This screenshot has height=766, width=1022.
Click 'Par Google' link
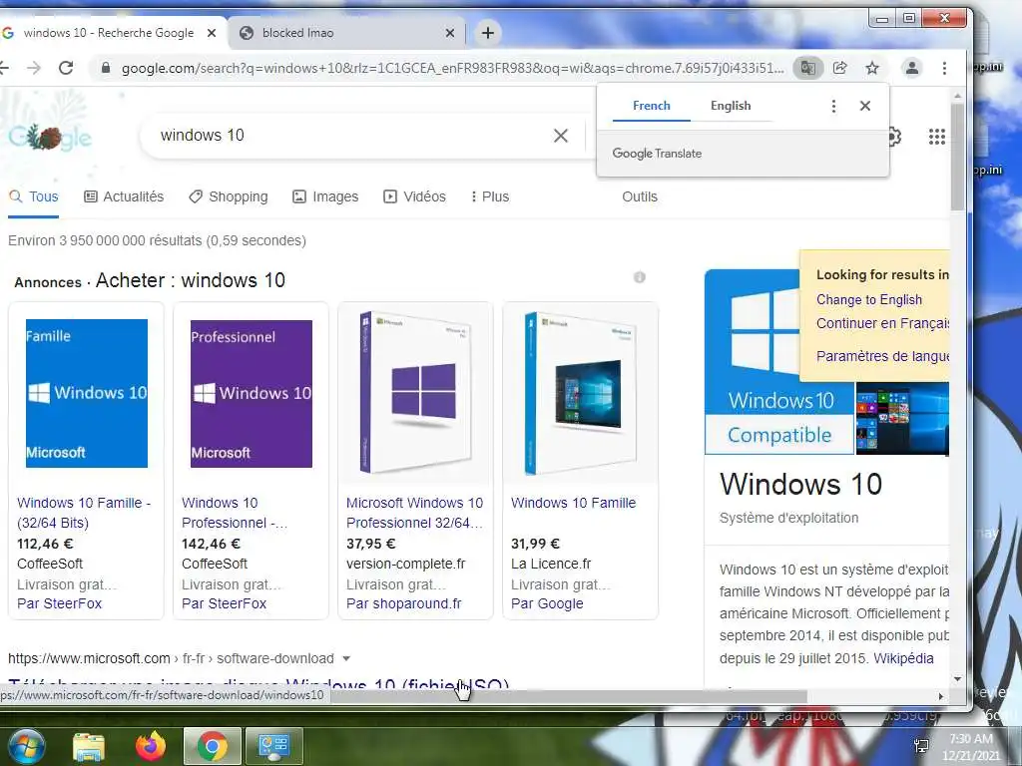point(547,603)
